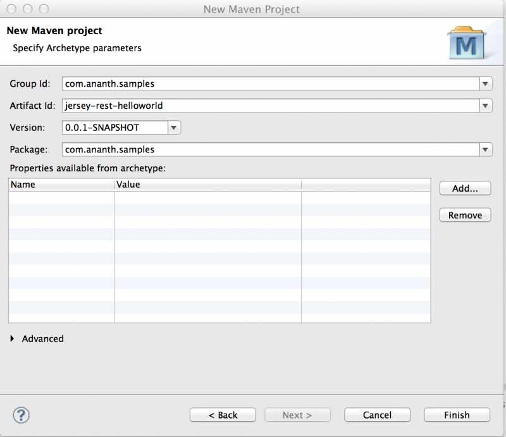Select the Group Id input field
This screenshot has width=506, height=437.
tap(253, 83)
